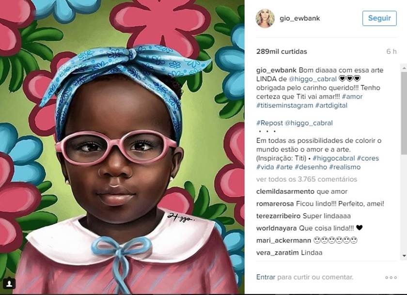Click the tagged people icon on photo
This screenshot has height=295, width=407.
click(x=9, y=283)
